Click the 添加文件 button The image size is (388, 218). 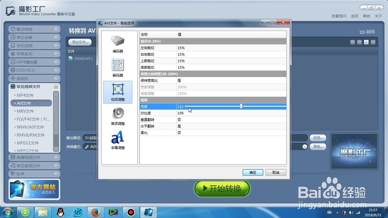pyautogui.click(x=80, y=42)
